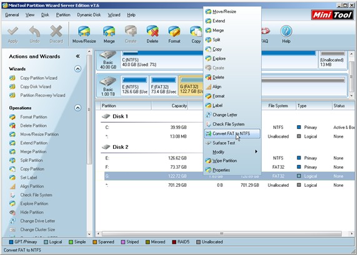Click the Delete toolbar icon

click(x=152, y=34)
